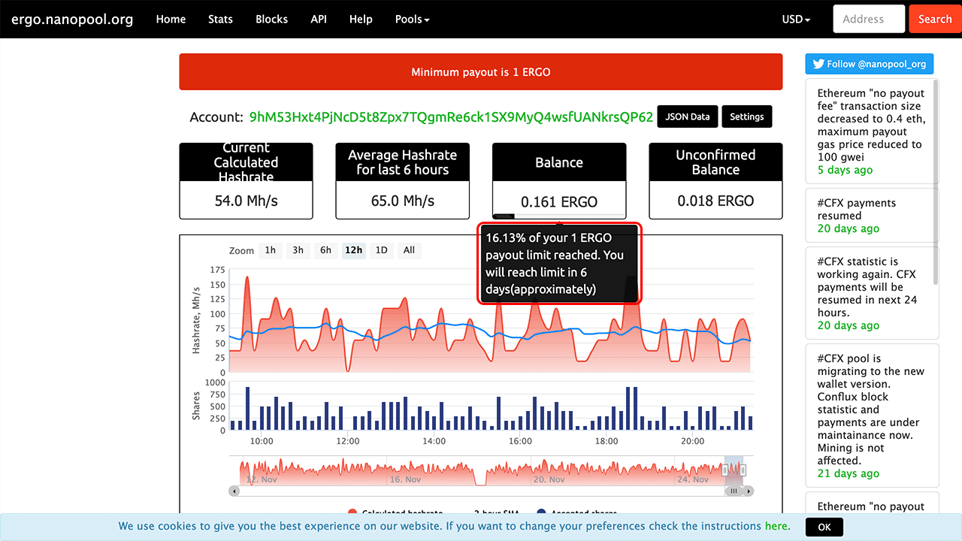Viewport: 962px width, 541px height.
Task: Expand the Pools dropdown menu
Action: (x=412, y=19)
